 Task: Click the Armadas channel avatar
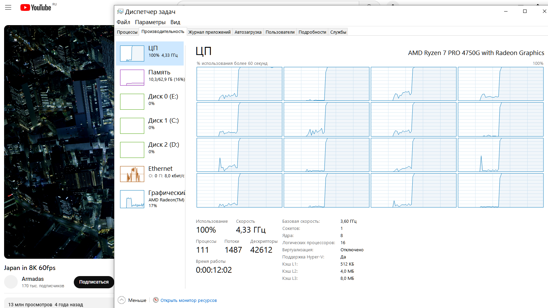point(11,282)
